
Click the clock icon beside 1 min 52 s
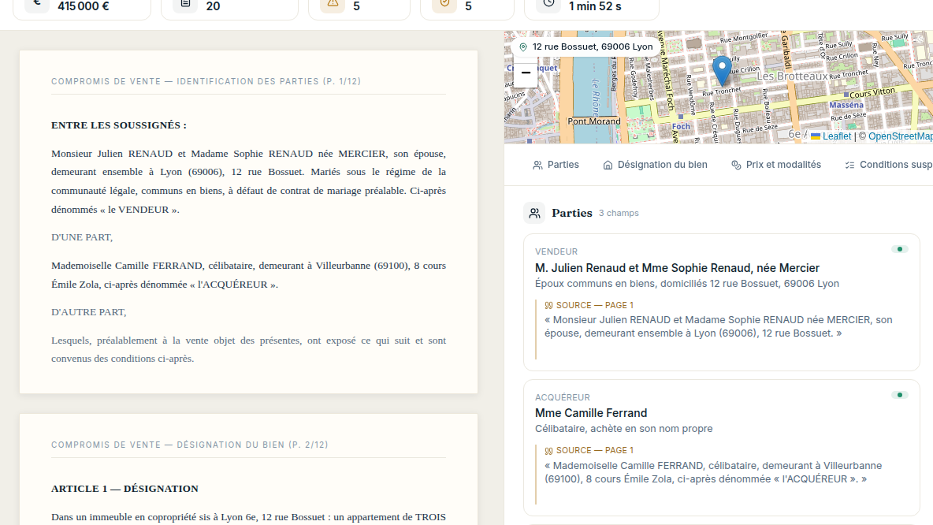point(548,4)
